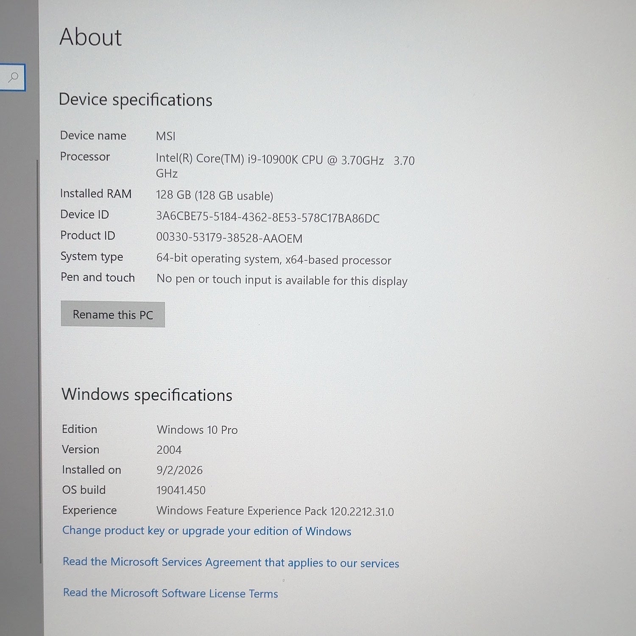Viewport: 636px width, 636px height.
Task: Select the edition value Windows 10 Pro
Action: 197,430
